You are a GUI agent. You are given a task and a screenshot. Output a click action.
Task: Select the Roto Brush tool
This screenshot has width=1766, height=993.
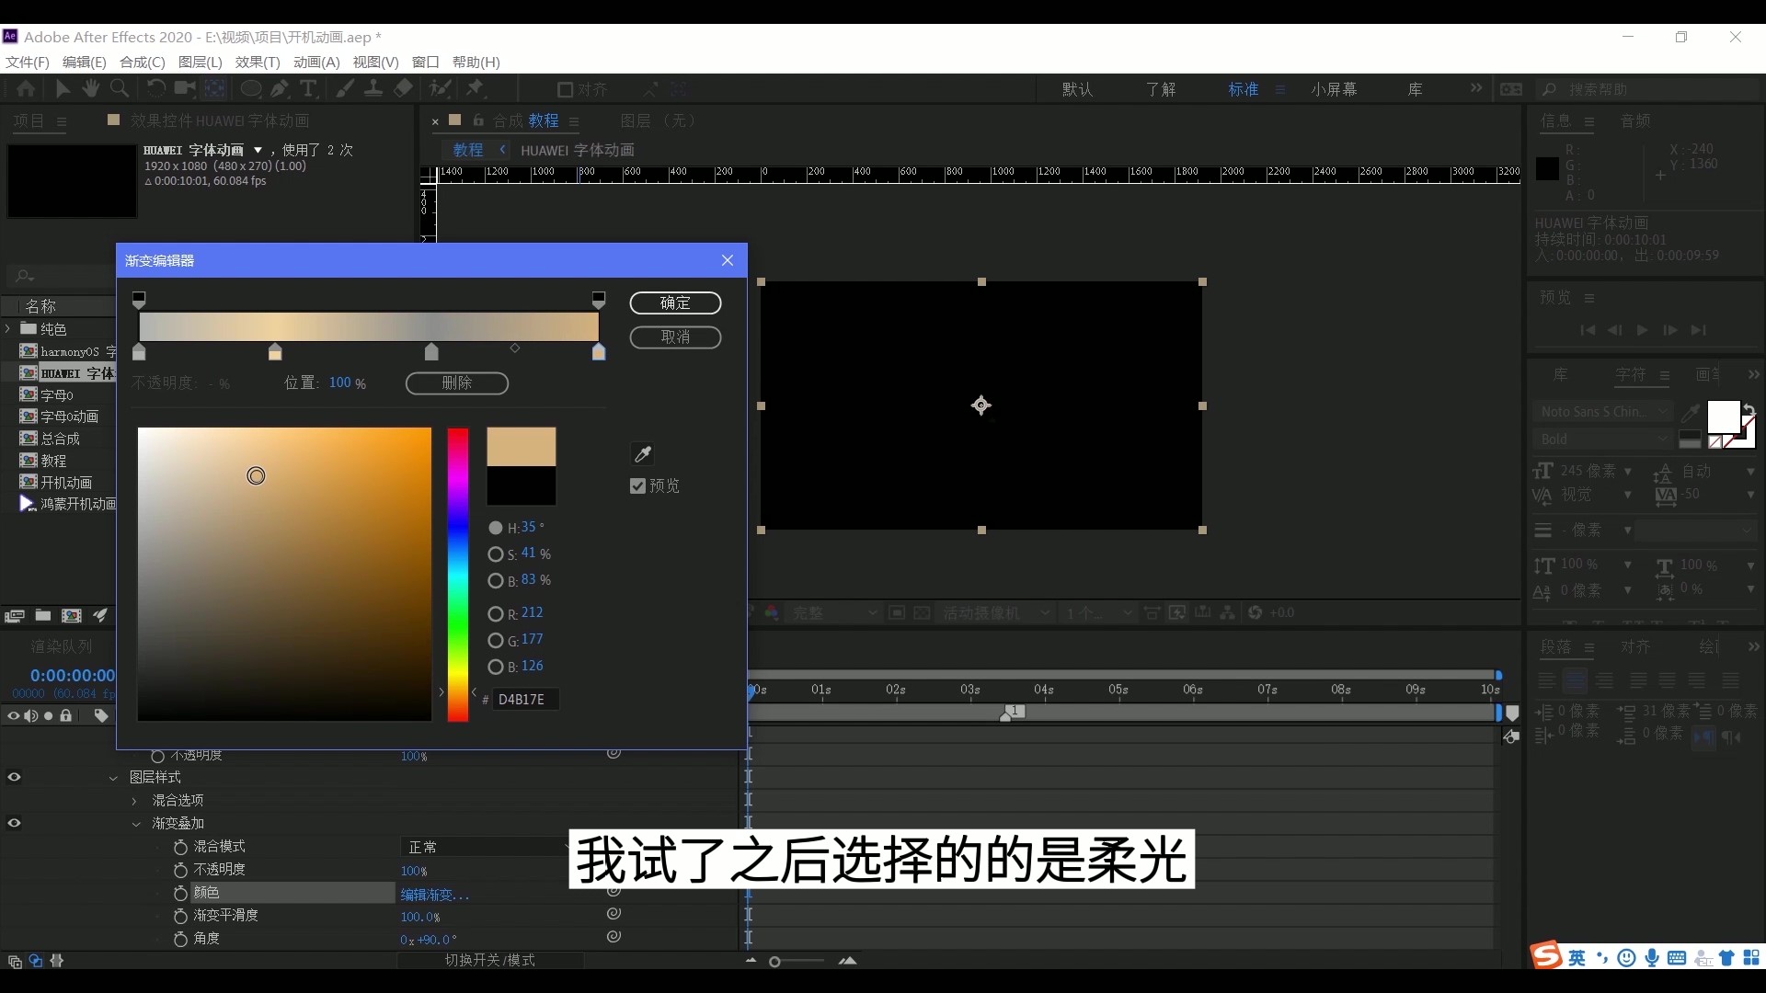[441, 88]
